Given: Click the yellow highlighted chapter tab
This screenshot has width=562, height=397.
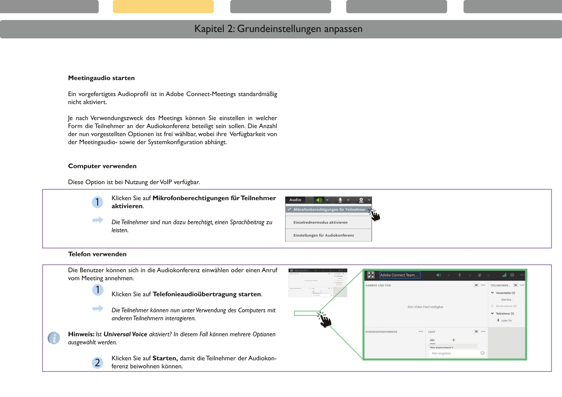Looking at the screenshot, I should click(163, 7).
